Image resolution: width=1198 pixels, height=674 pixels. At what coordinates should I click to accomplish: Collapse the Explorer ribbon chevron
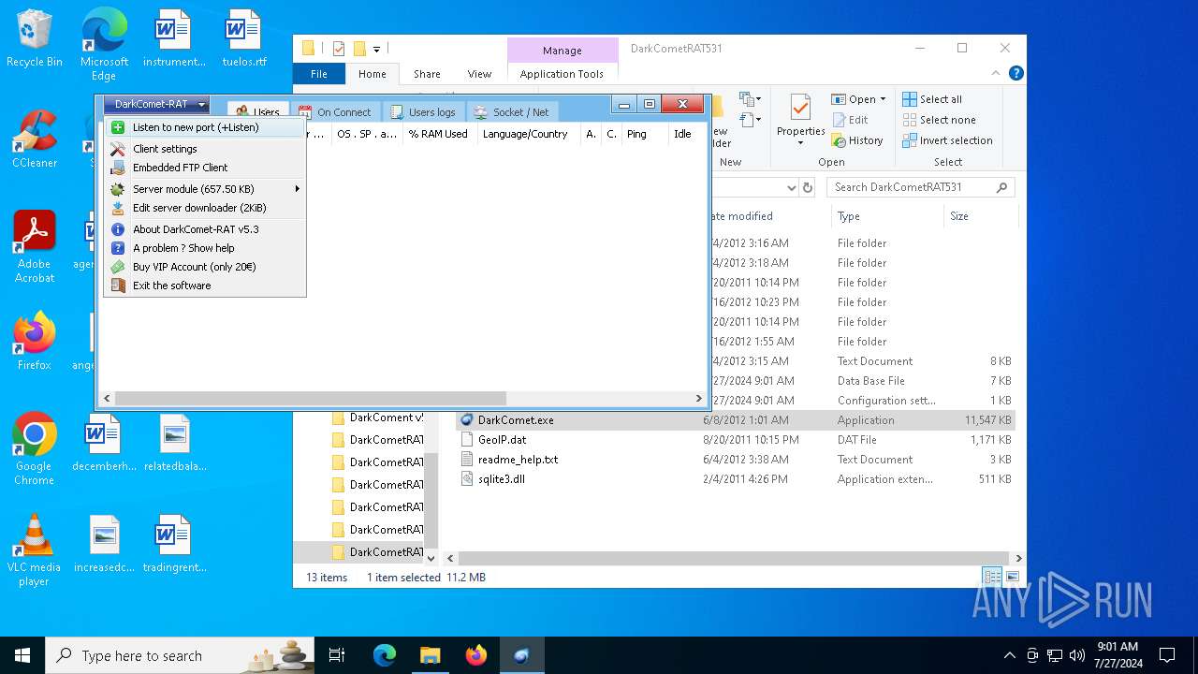[997, 73]
